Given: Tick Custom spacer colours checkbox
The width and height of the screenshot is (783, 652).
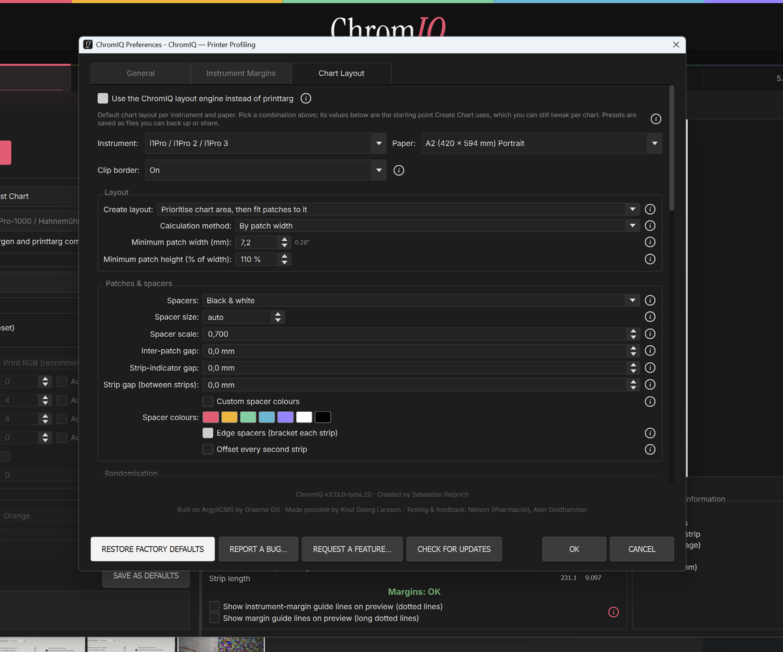Looking at the screenshot, I should click(207, 401).
